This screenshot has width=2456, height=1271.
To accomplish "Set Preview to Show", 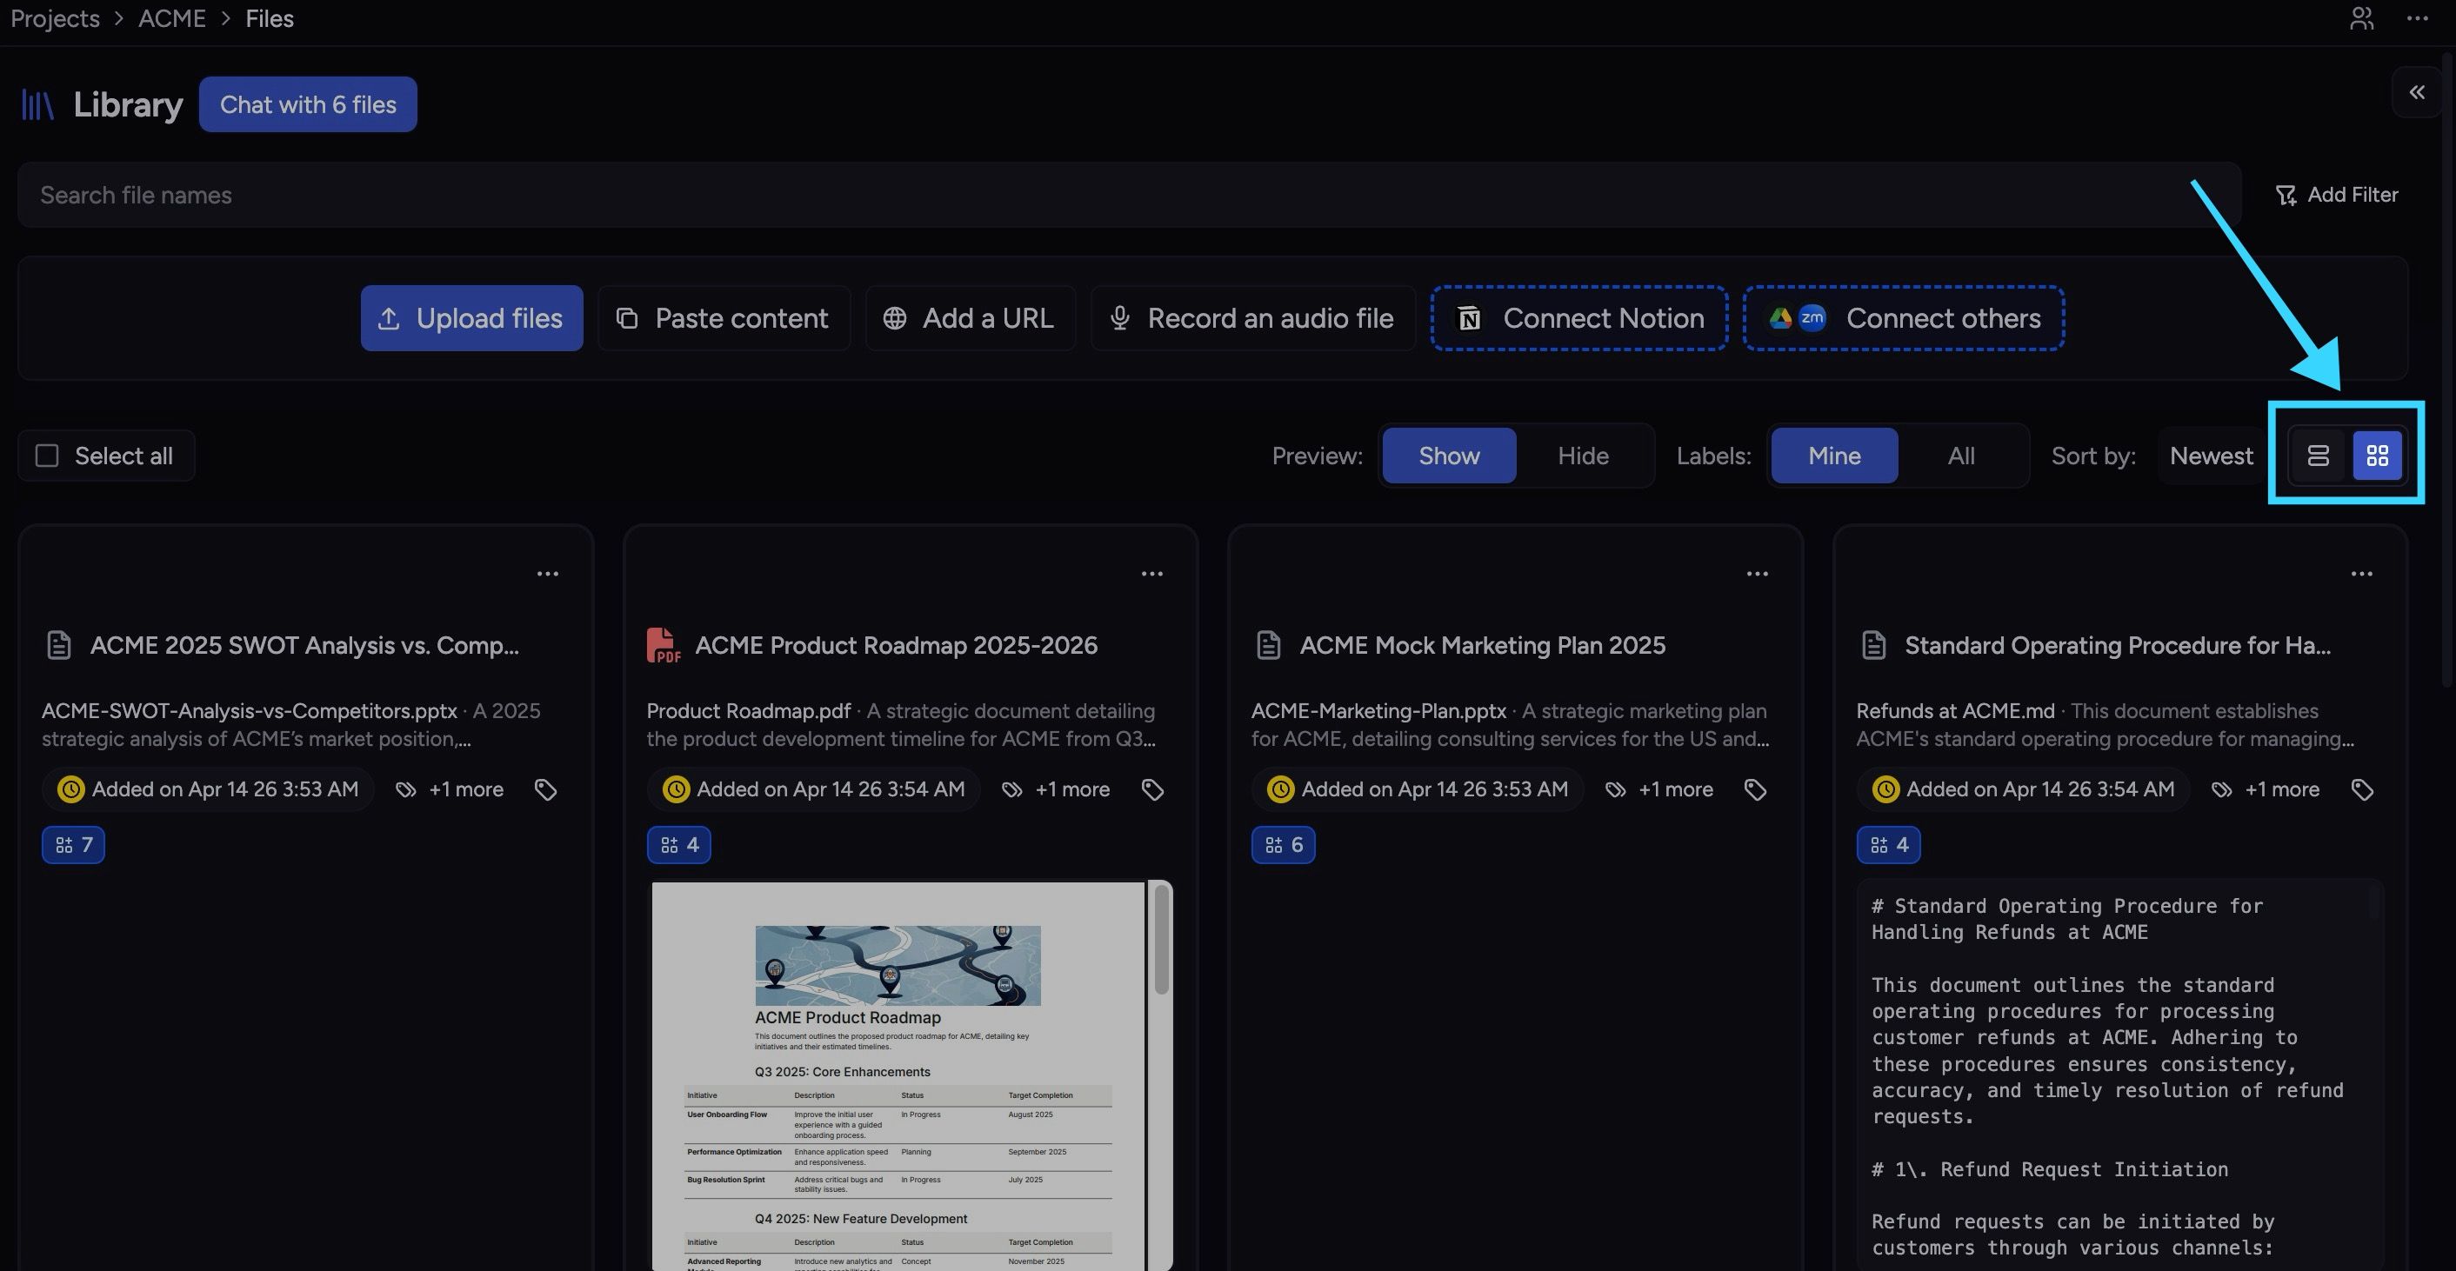I will coord(1449,456).
